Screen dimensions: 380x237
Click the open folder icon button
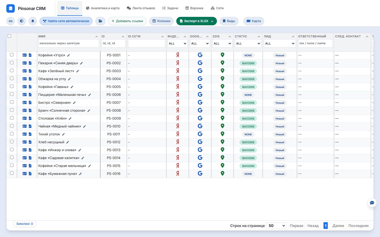click(100, 21)
